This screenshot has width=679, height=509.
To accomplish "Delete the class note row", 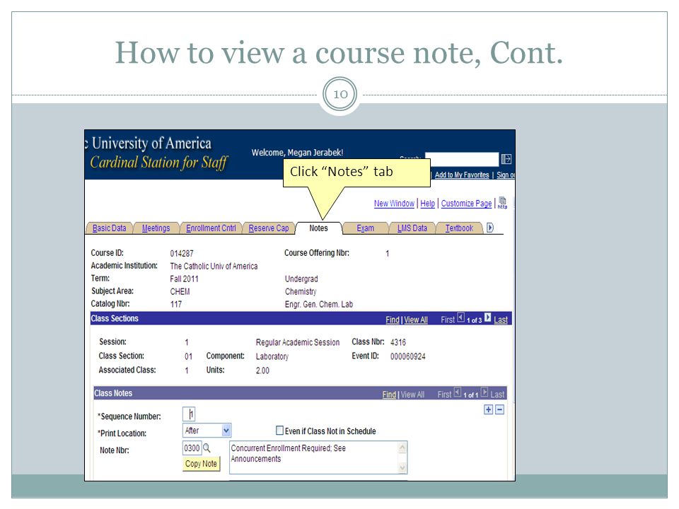I will tap(499, 409).
